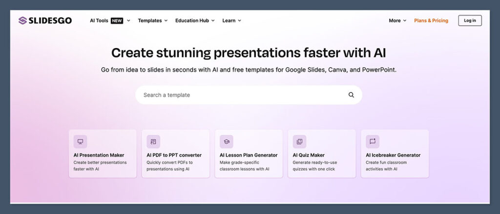This screenshot has width=500, height=214.
Task: Click the AI Presentation Maker monitor icon
Action: click(x=81, y=142)
